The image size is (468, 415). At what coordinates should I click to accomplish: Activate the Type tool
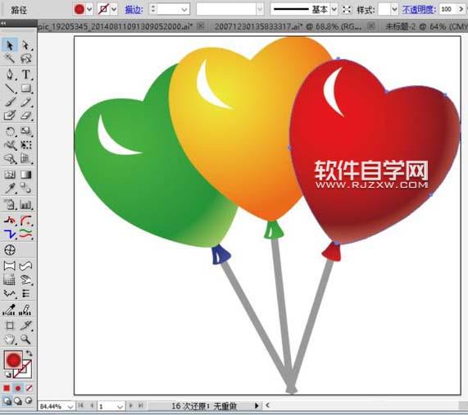tap(26, 74)
